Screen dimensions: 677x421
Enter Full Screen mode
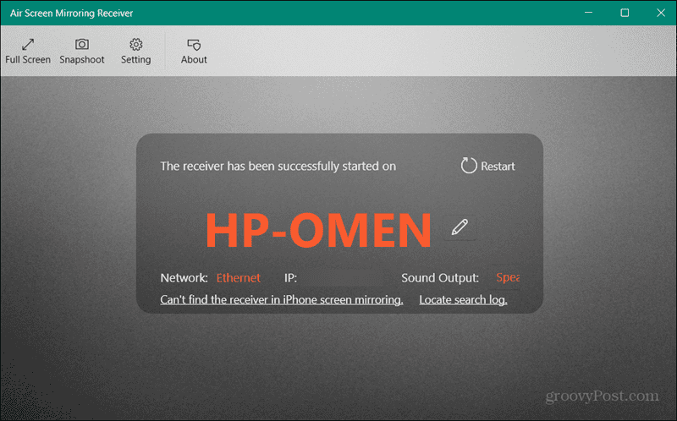28,51
